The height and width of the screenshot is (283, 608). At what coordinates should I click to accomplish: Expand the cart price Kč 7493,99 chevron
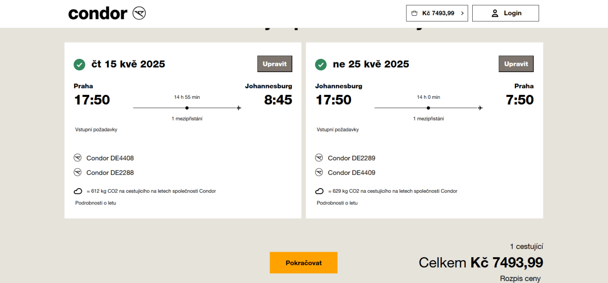click(x=462, y=13)
